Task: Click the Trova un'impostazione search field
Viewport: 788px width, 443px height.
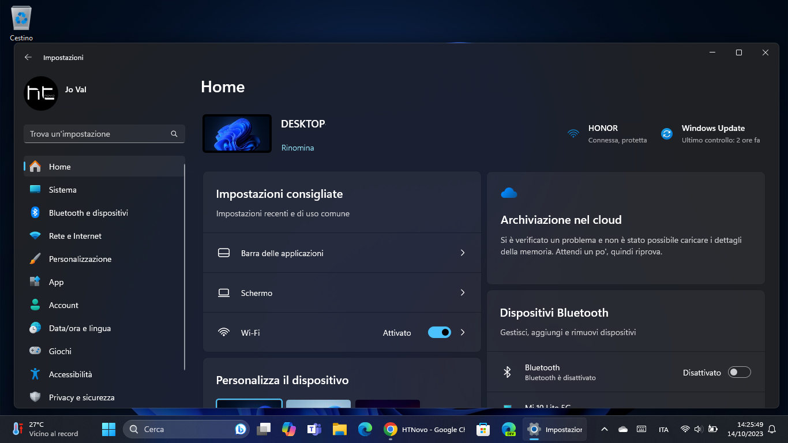Action: point(104,134)
